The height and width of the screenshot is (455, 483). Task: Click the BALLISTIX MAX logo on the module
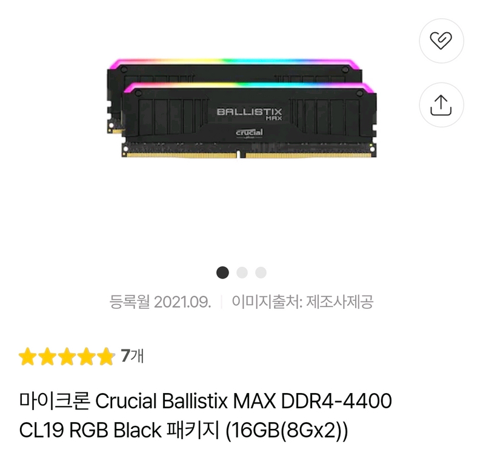point(249,114)
